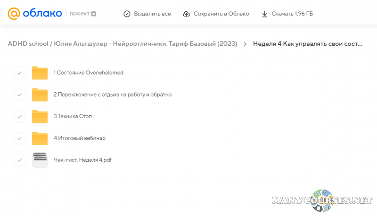The image size is (377, 216).
Task: Click current breadcrumb Неделя 4 Как управлять
Action: tap(307, 44)
